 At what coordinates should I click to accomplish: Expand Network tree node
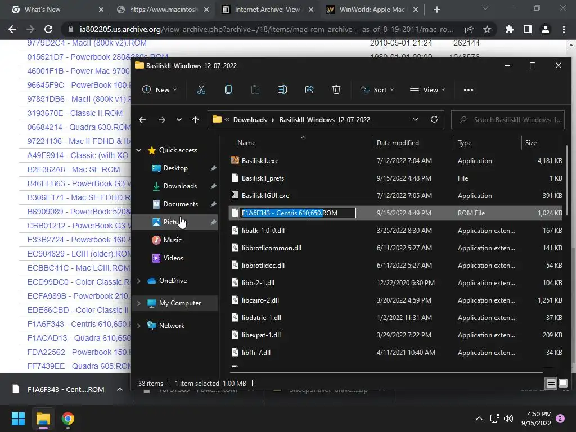pyautogui.click(x=139, y=326)
